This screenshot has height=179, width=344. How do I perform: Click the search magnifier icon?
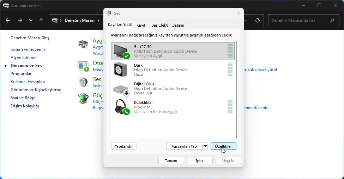[332, 20]
